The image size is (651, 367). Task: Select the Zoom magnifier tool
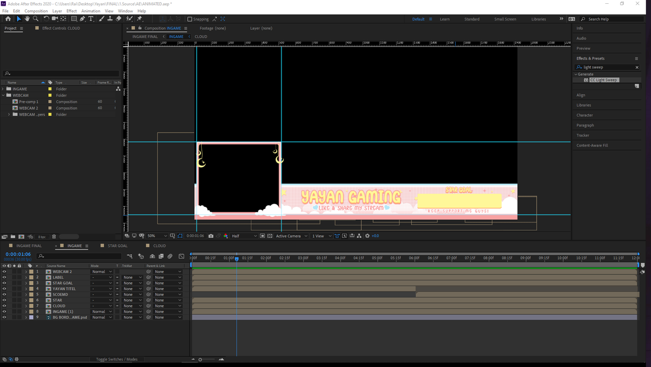(x=36, y=19)
